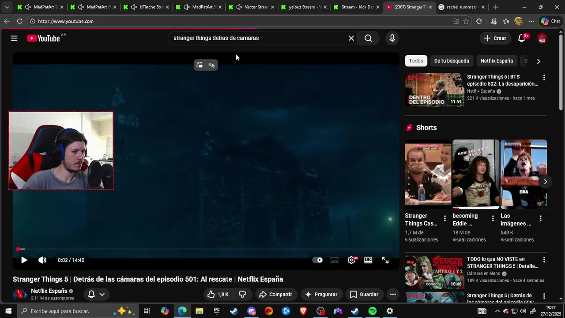Open options for becoming Eddie short

tap(493, 218)
